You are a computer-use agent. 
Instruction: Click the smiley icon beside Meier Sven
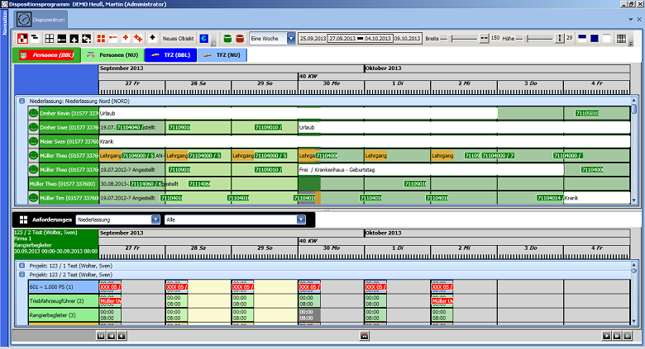point(33,141)
